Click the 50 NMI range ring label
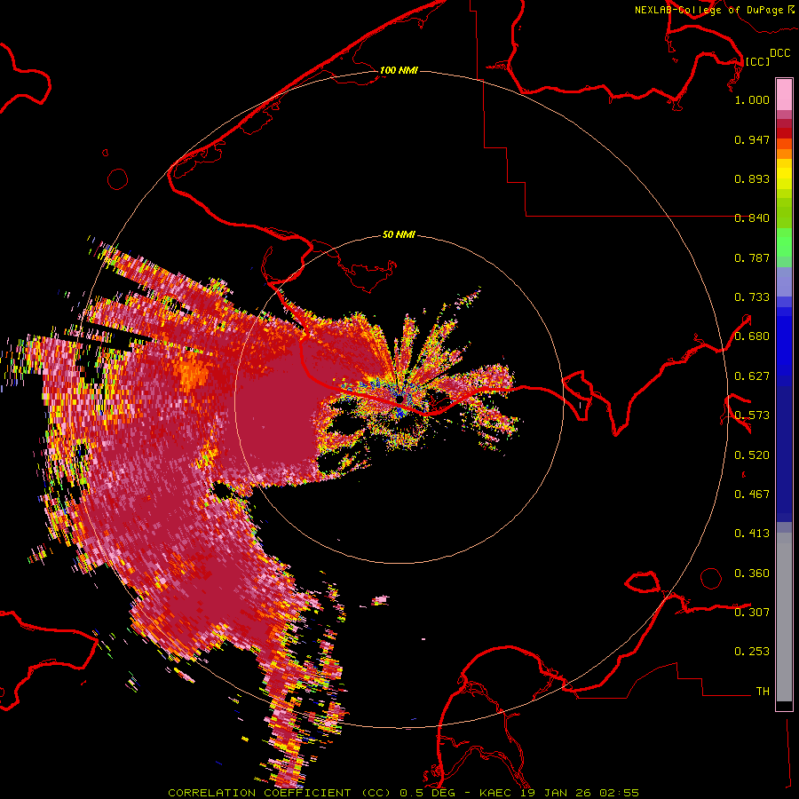Image resolution: width=799 pixels, height=799 pixels. click(399, 234)
